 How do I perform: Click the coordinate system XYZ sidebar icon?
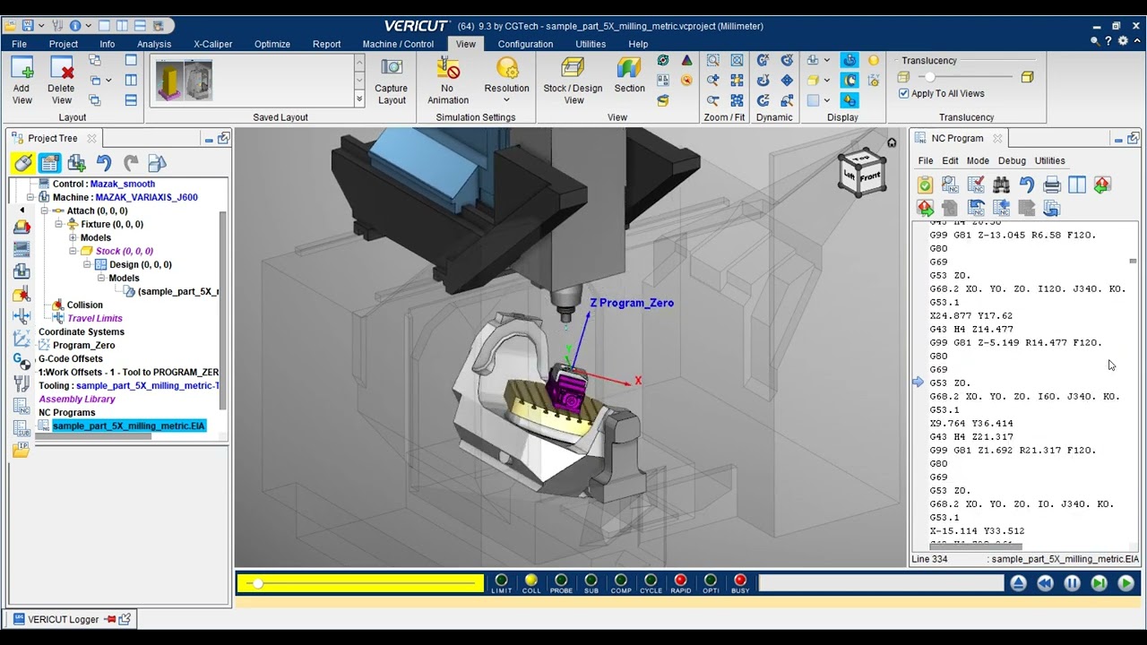(22, 339)
